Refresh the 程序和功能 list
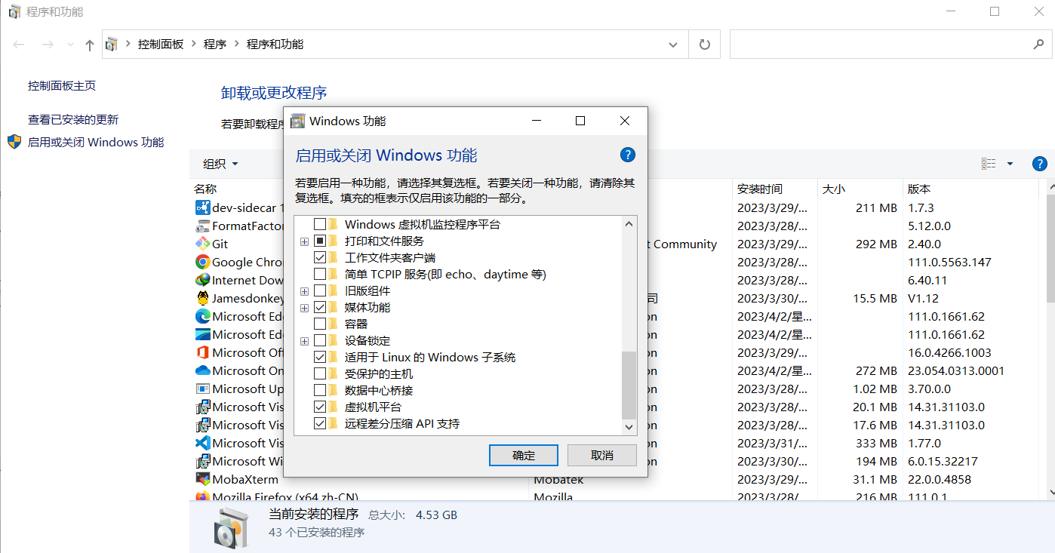This screenshot has width=1055, height=553. pyautogui.click(x=705, y=45)
